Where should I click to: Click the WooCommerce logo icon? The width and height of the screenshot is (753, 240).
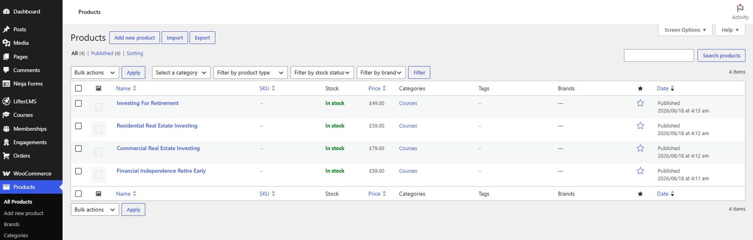tap(6, 173)
